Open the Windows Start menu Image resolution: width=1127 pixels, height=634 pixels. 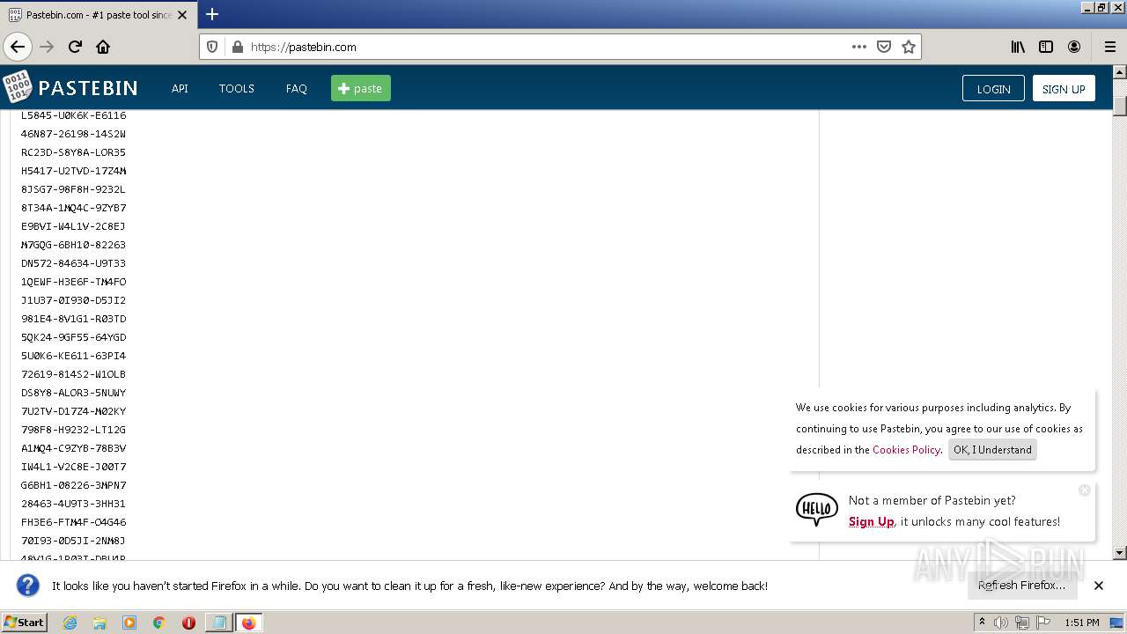[24, 623]
